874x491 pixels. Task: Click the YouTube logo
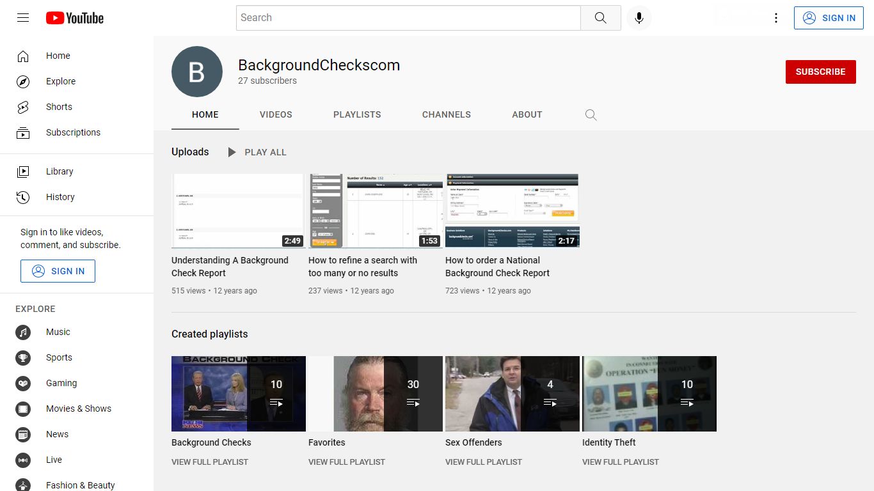[75, 18]
